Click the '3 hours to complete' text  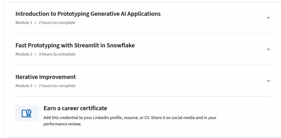coord(57,54)
